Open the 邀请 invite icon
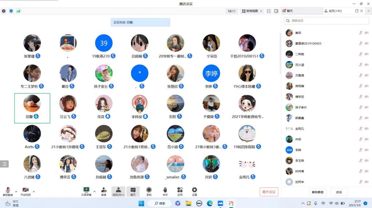Screen dimensions: 372x208 pos(104,190)
